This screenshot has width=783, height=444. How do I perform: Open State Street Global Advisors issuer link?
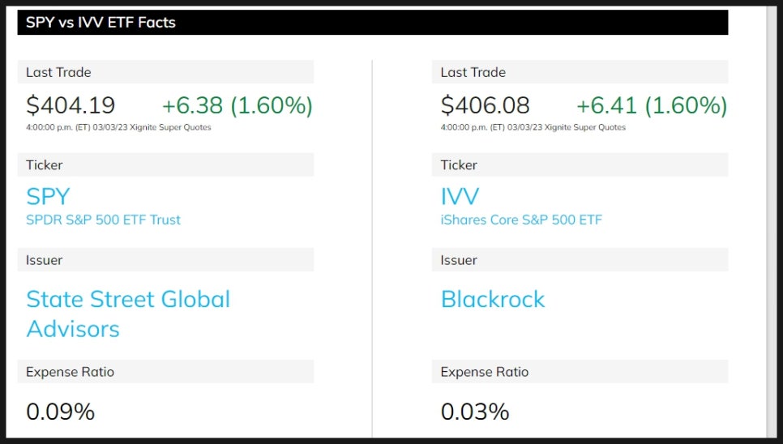click(x=128, y=314)
